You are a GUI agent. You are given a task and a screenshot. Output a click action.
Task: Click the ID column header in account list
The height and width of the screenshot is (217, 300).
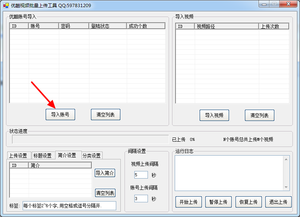tap(19, 26)
